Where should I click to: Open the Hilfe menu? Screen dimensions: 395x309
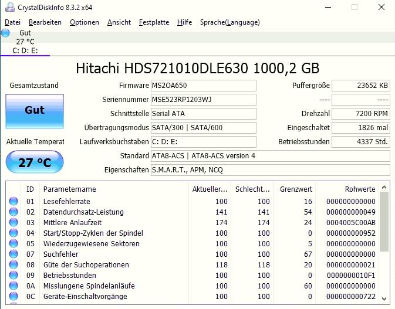(x=184, y=22)
